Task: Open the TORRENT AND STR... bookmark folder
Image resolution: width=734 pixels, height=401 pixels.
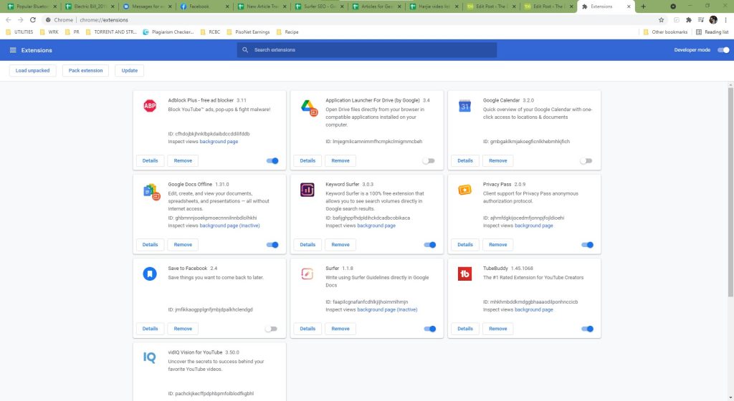Action: [111, 32]
